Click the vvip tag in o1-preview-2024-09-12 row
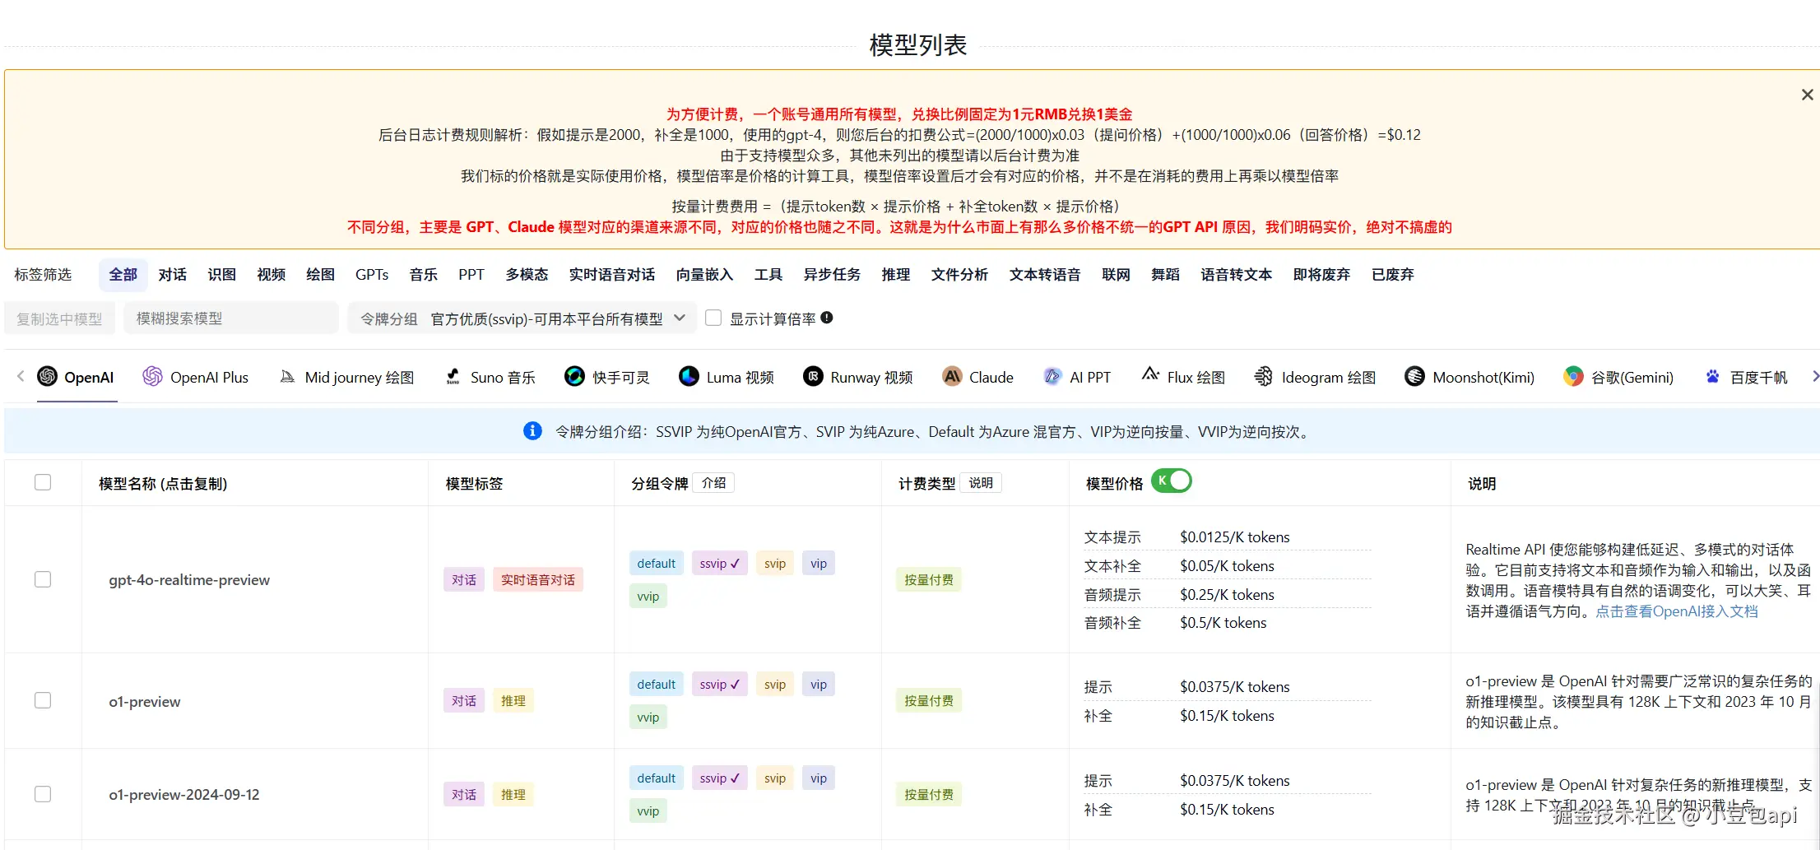This screenshot has width=1820, height=850. pos(648,811)
